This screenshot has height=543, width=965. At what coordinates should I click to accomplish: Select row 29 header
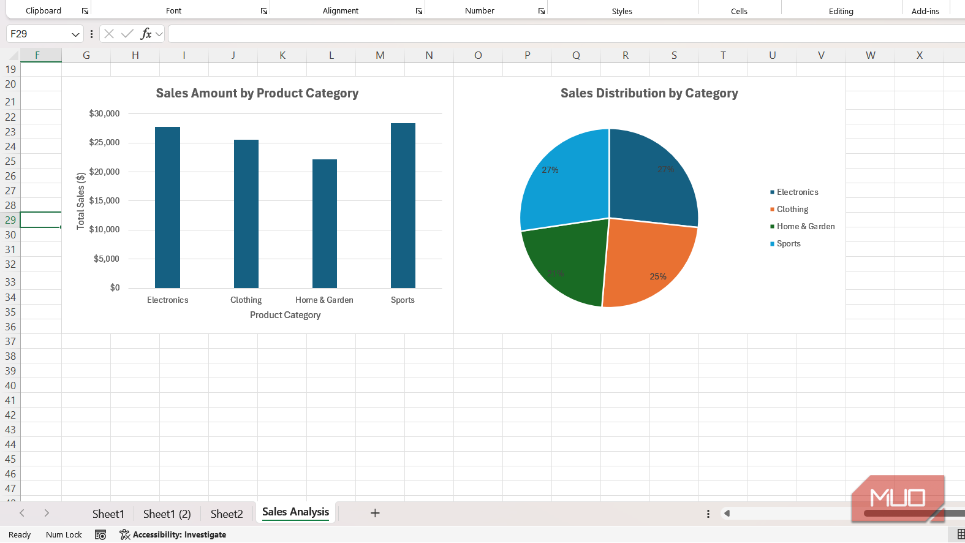10,220
